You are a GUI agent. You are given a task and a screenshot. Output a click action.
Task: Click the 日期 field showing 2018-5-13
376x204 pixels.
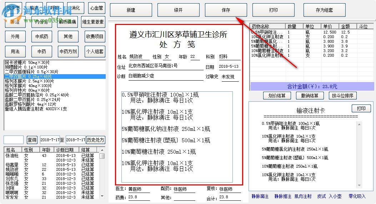pos(230,67)
